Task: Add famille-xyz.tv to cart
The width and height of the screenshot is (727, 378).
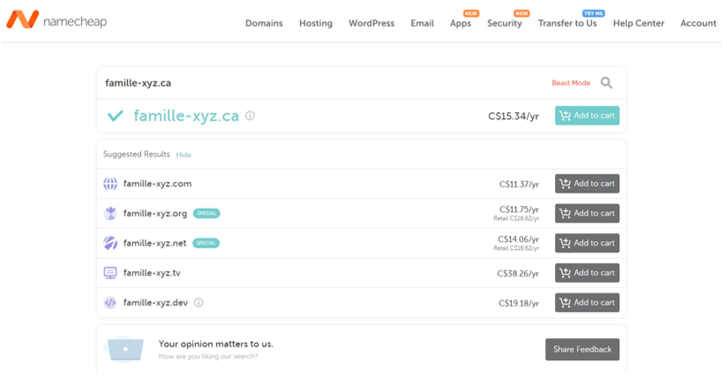Action: [587, 273]
